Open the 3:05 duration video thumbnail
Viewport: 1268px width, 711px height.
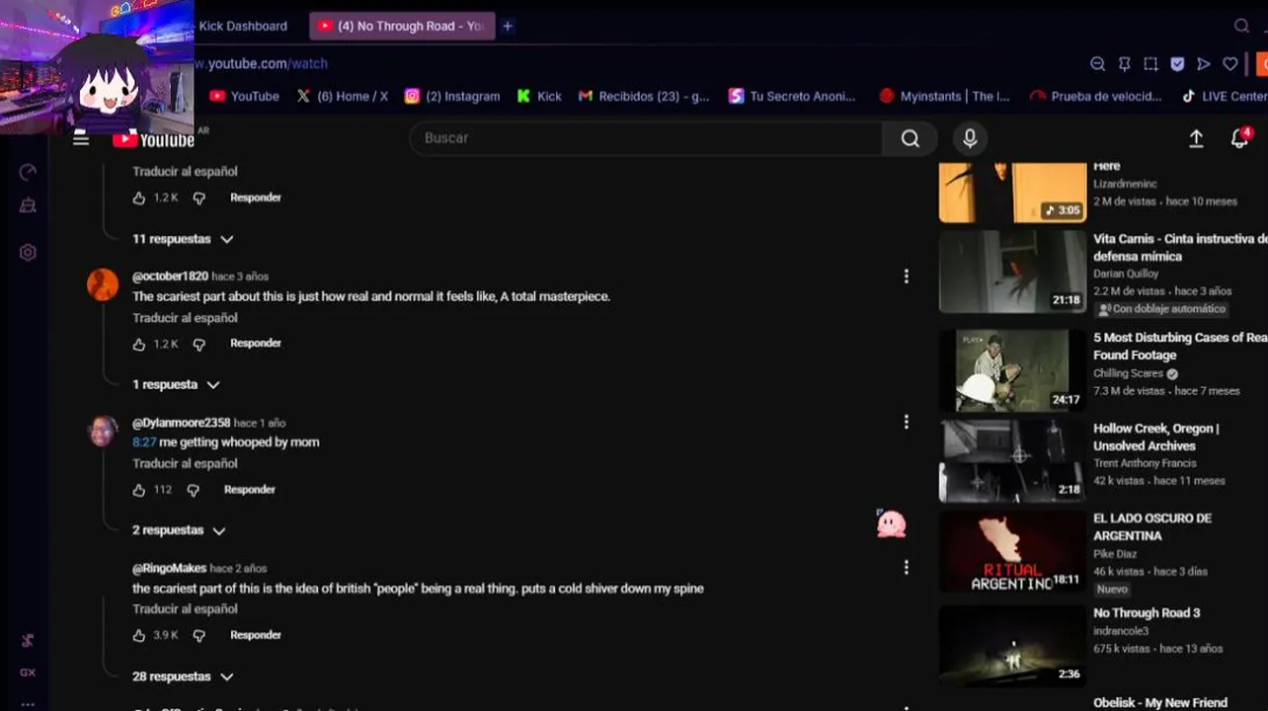click(x=1012, y=193)
